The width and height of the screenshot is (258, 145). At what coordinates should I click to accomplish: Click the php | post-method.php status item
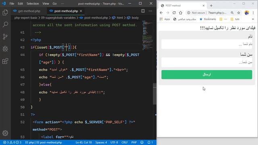tap(44, 142)
